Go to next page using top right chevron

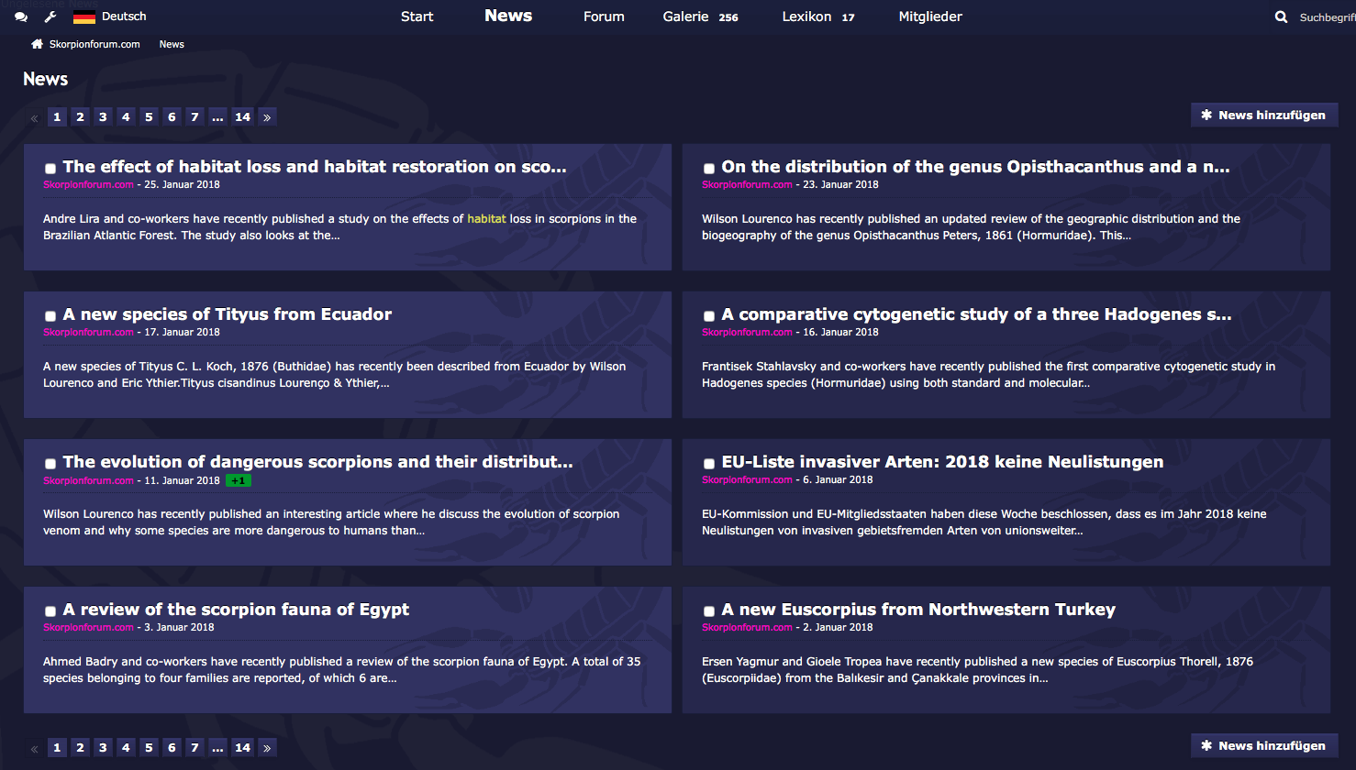pyautogui.click(x=267, y=117)
